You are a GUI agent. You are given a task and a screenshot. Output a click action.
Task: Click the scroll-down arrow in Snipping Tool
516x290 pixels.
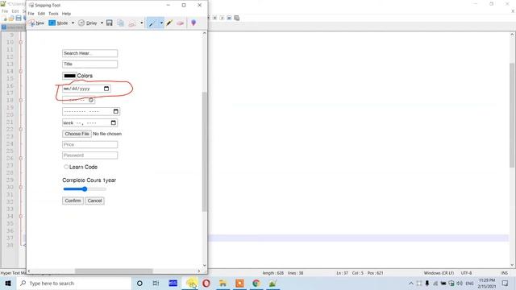point(204,265)
